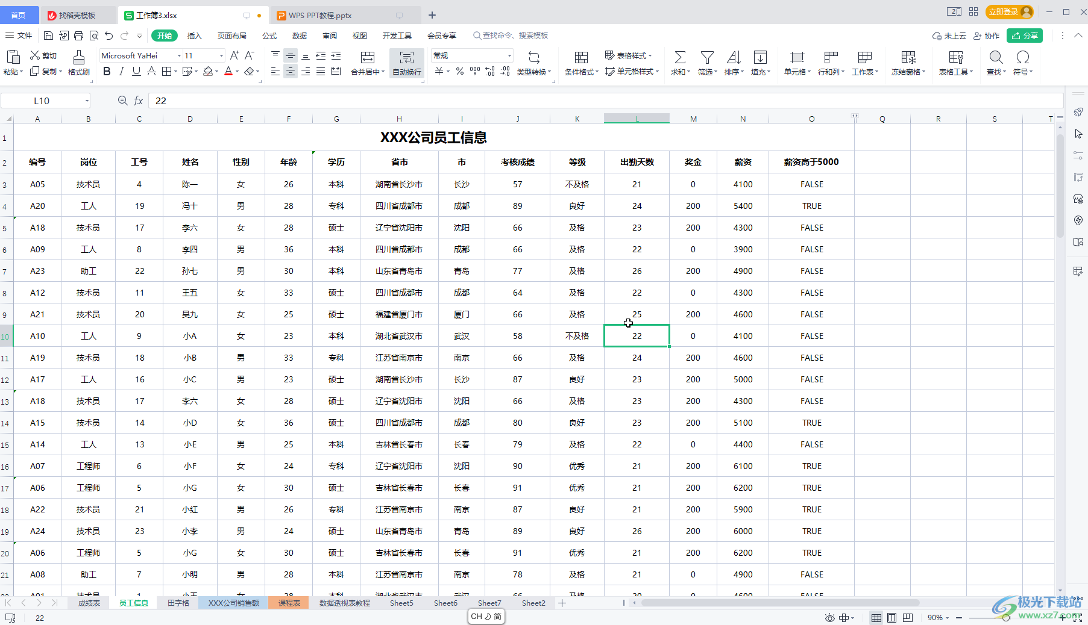The width and height of the screenshot is (1088, 625).
Task: Open the 公式 ribbon tab
Action: click(x=269, y=36)
